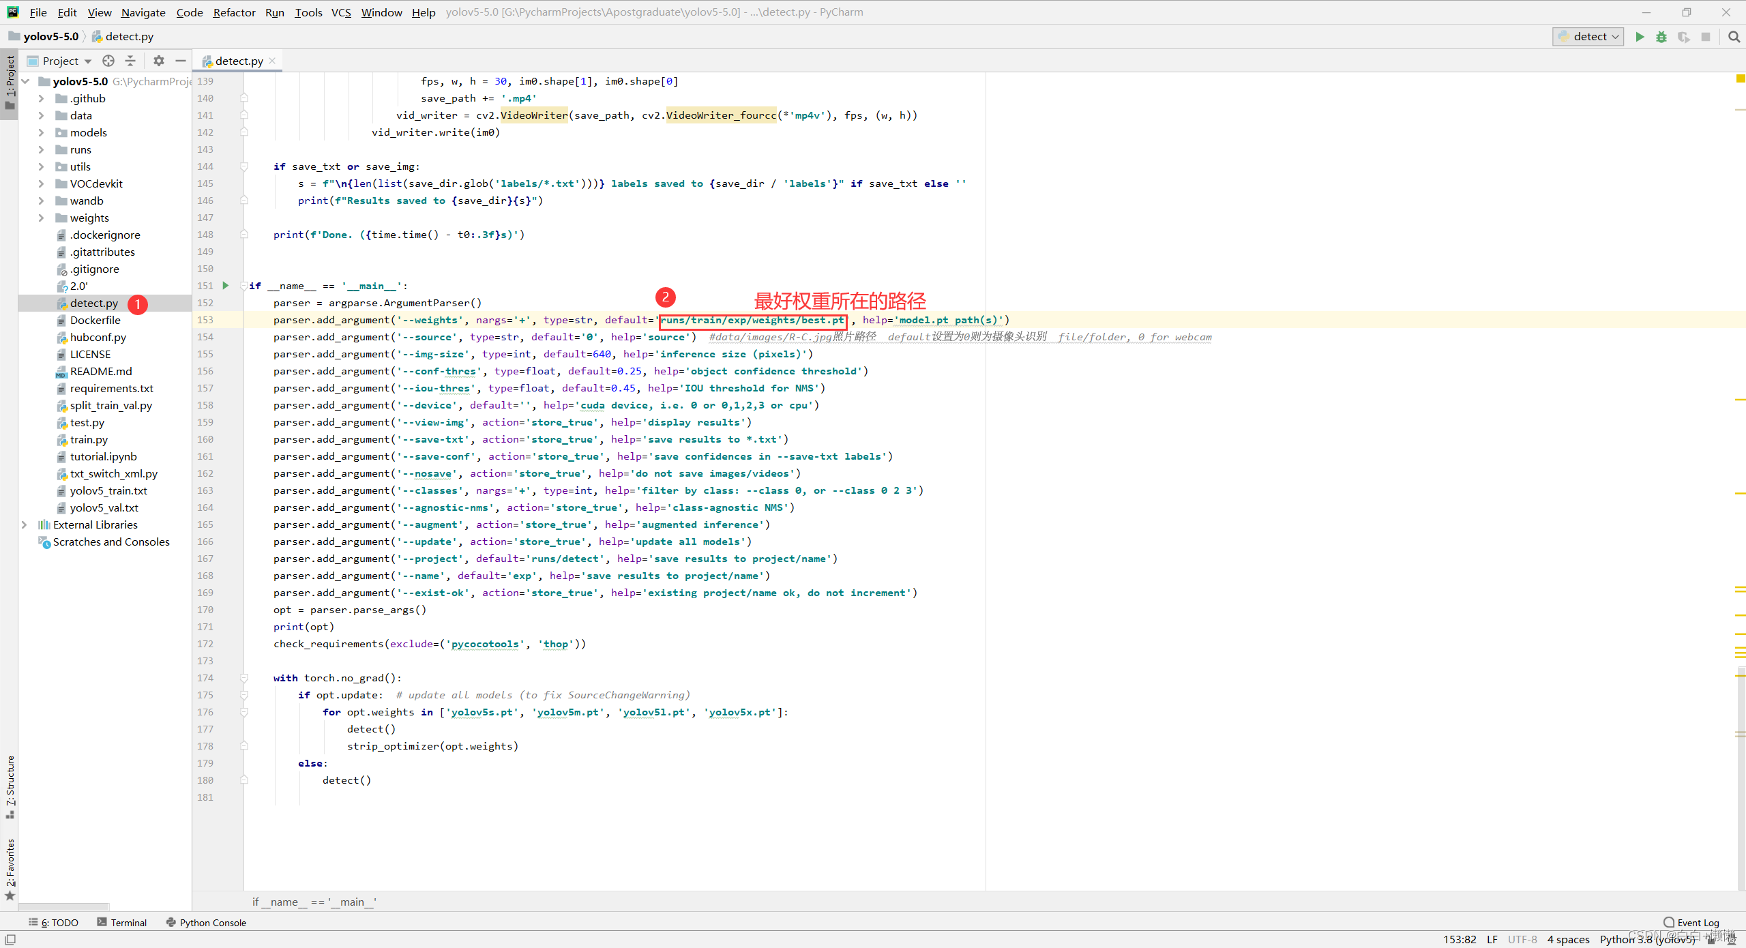Click the Collapse All icon in Project panel

[130, 61]
